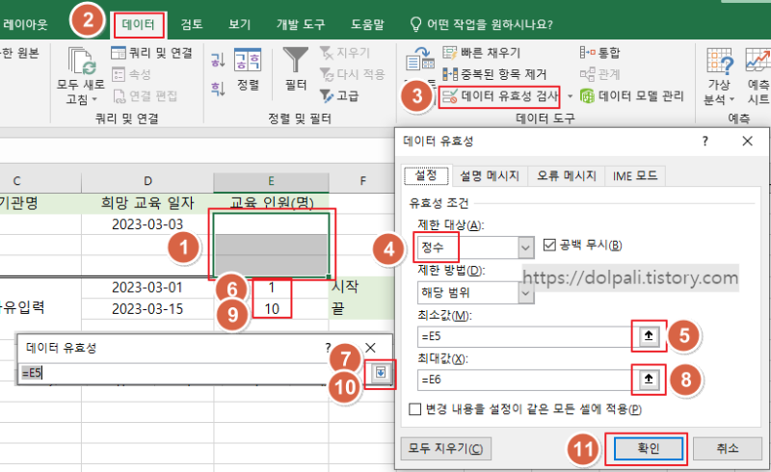Screen dimensions: 771x472
Task: Open the 개발 도구 ribbon tab
Action: tap(301, 25)
